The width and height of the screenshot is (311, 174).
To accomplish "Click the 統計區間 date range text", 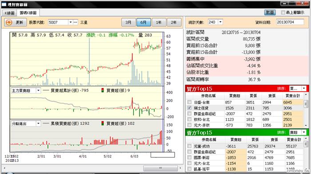I will pyautogui.click(x=241, y=32).
